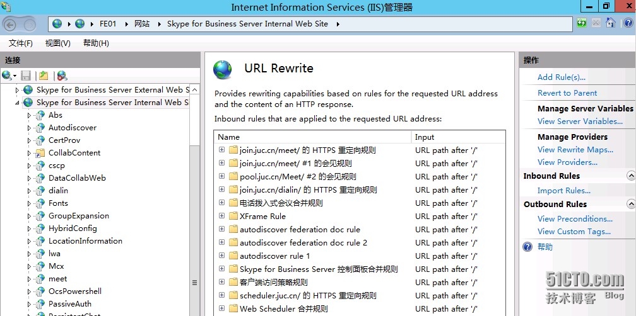Click the Name column header
Image resolution: width=636 pixels, height=316 pixels.
coord(312,137)
